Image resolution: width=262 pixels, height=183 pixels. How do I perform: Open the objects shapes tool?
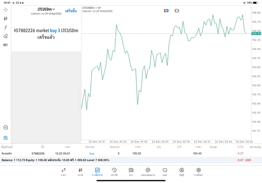(5, 36)
